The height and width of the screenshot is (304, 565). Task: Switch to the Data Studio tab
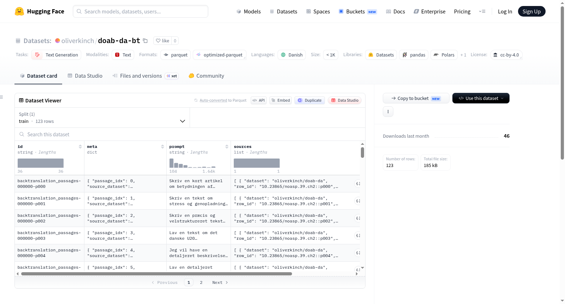click(85, 76)
